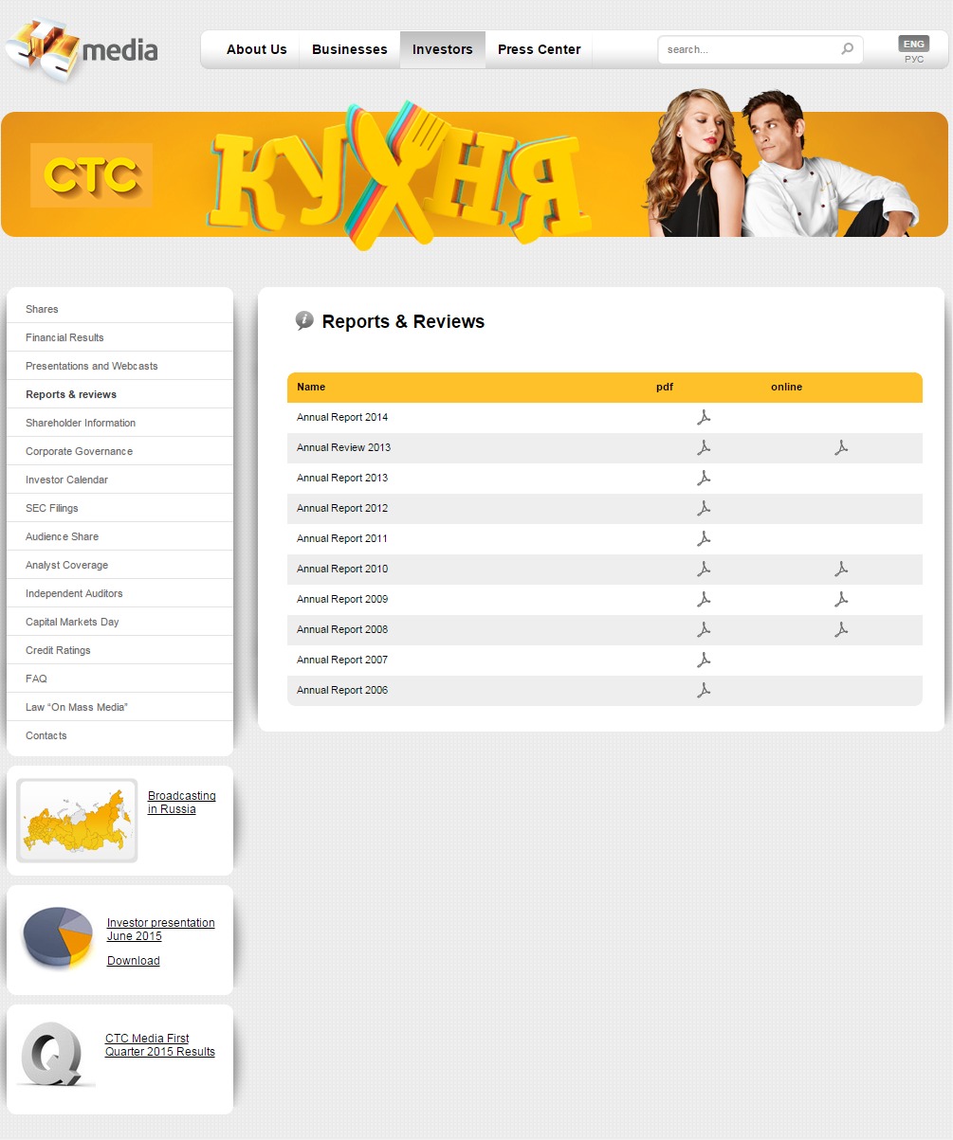This screenshot has width=953, height=1140.
Task: Open the Broadcasting in Russia link
Action: coord(181,803)
